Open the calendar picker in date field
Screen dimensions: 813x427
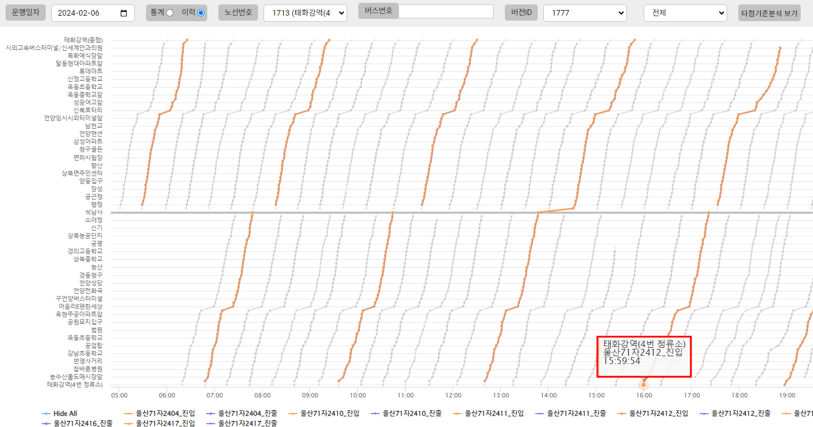[124, 13]
